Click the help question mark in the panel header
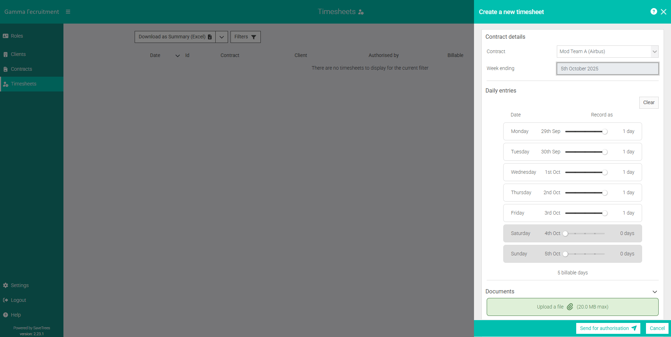The image size is (671, 337). coord(654,11)
